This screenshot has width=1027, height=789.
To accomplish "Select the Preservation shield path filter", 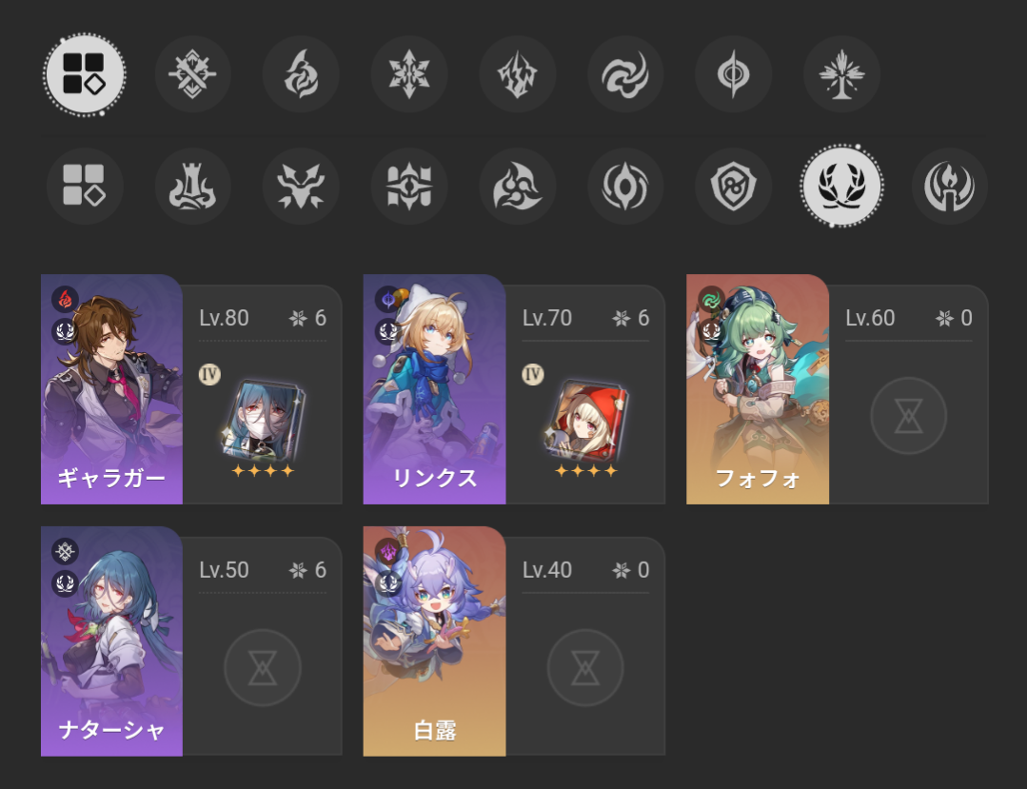I will pos(734,186).
